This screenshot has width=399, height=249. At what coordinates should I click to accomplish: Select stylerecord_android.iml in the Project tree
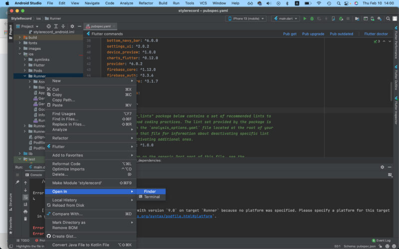(54, 32)
